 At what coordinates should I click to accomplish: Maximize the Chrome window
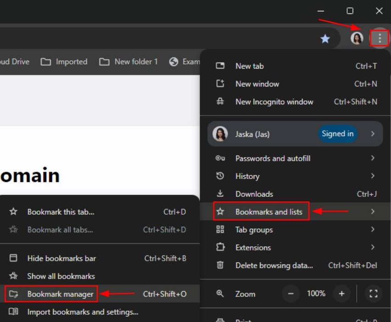tap(350, 11)
